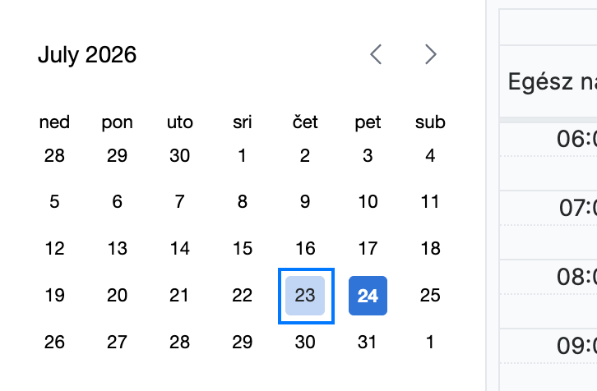Pick July 1 in the calendar

[x=242, y=155]
